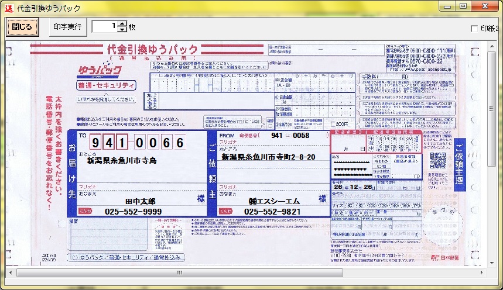Click recipient name 田中太郎
Screen dimensions: 503x290
pos(141,201)
